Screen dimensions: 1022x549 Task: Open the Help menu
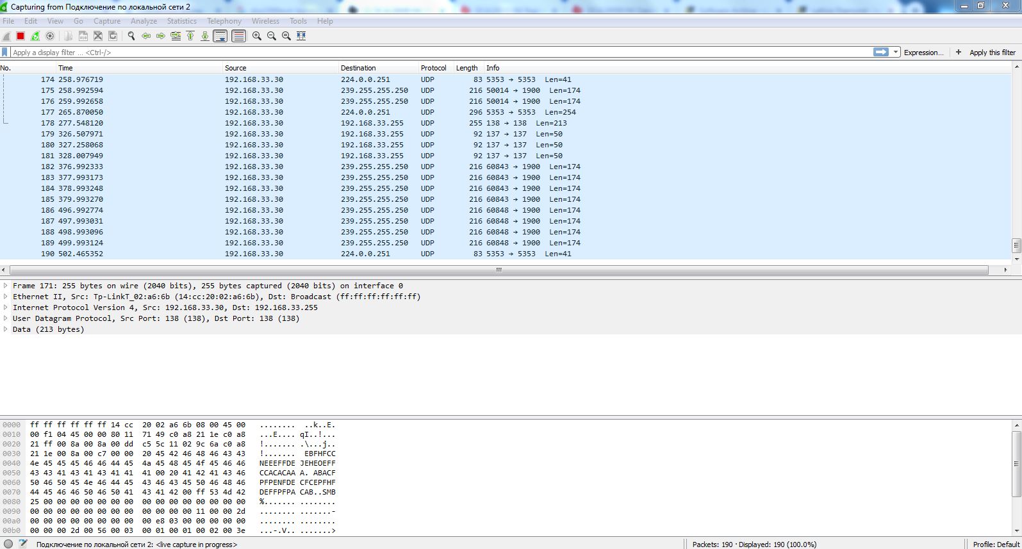coord(325,21)
